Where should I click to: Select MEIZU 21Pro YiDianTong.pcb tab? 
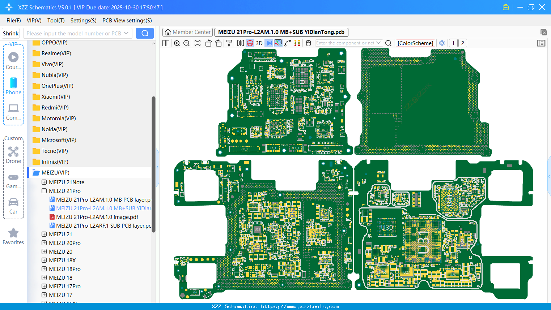(281, 32)
